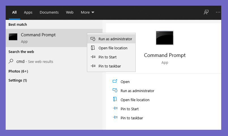Screen dimensions: 228x136
Task: Click the blue Open file location icon in right pane
Action: point(115,99)
